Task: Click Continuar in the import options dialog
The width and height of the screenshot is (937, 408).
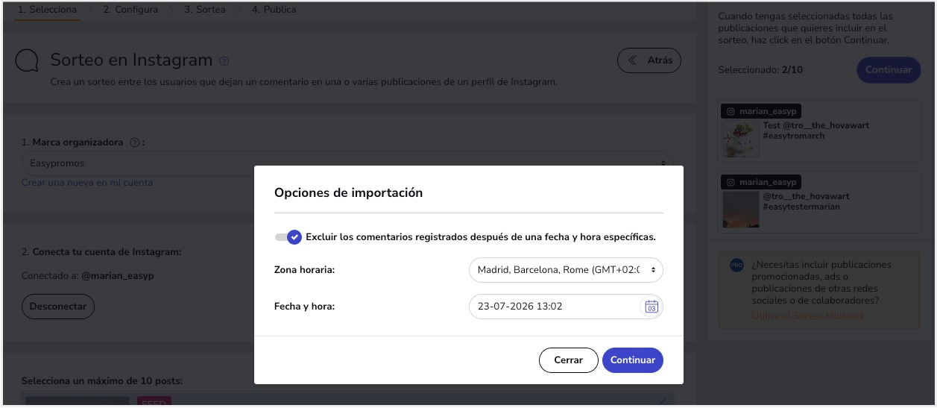Action: (633, 360)
